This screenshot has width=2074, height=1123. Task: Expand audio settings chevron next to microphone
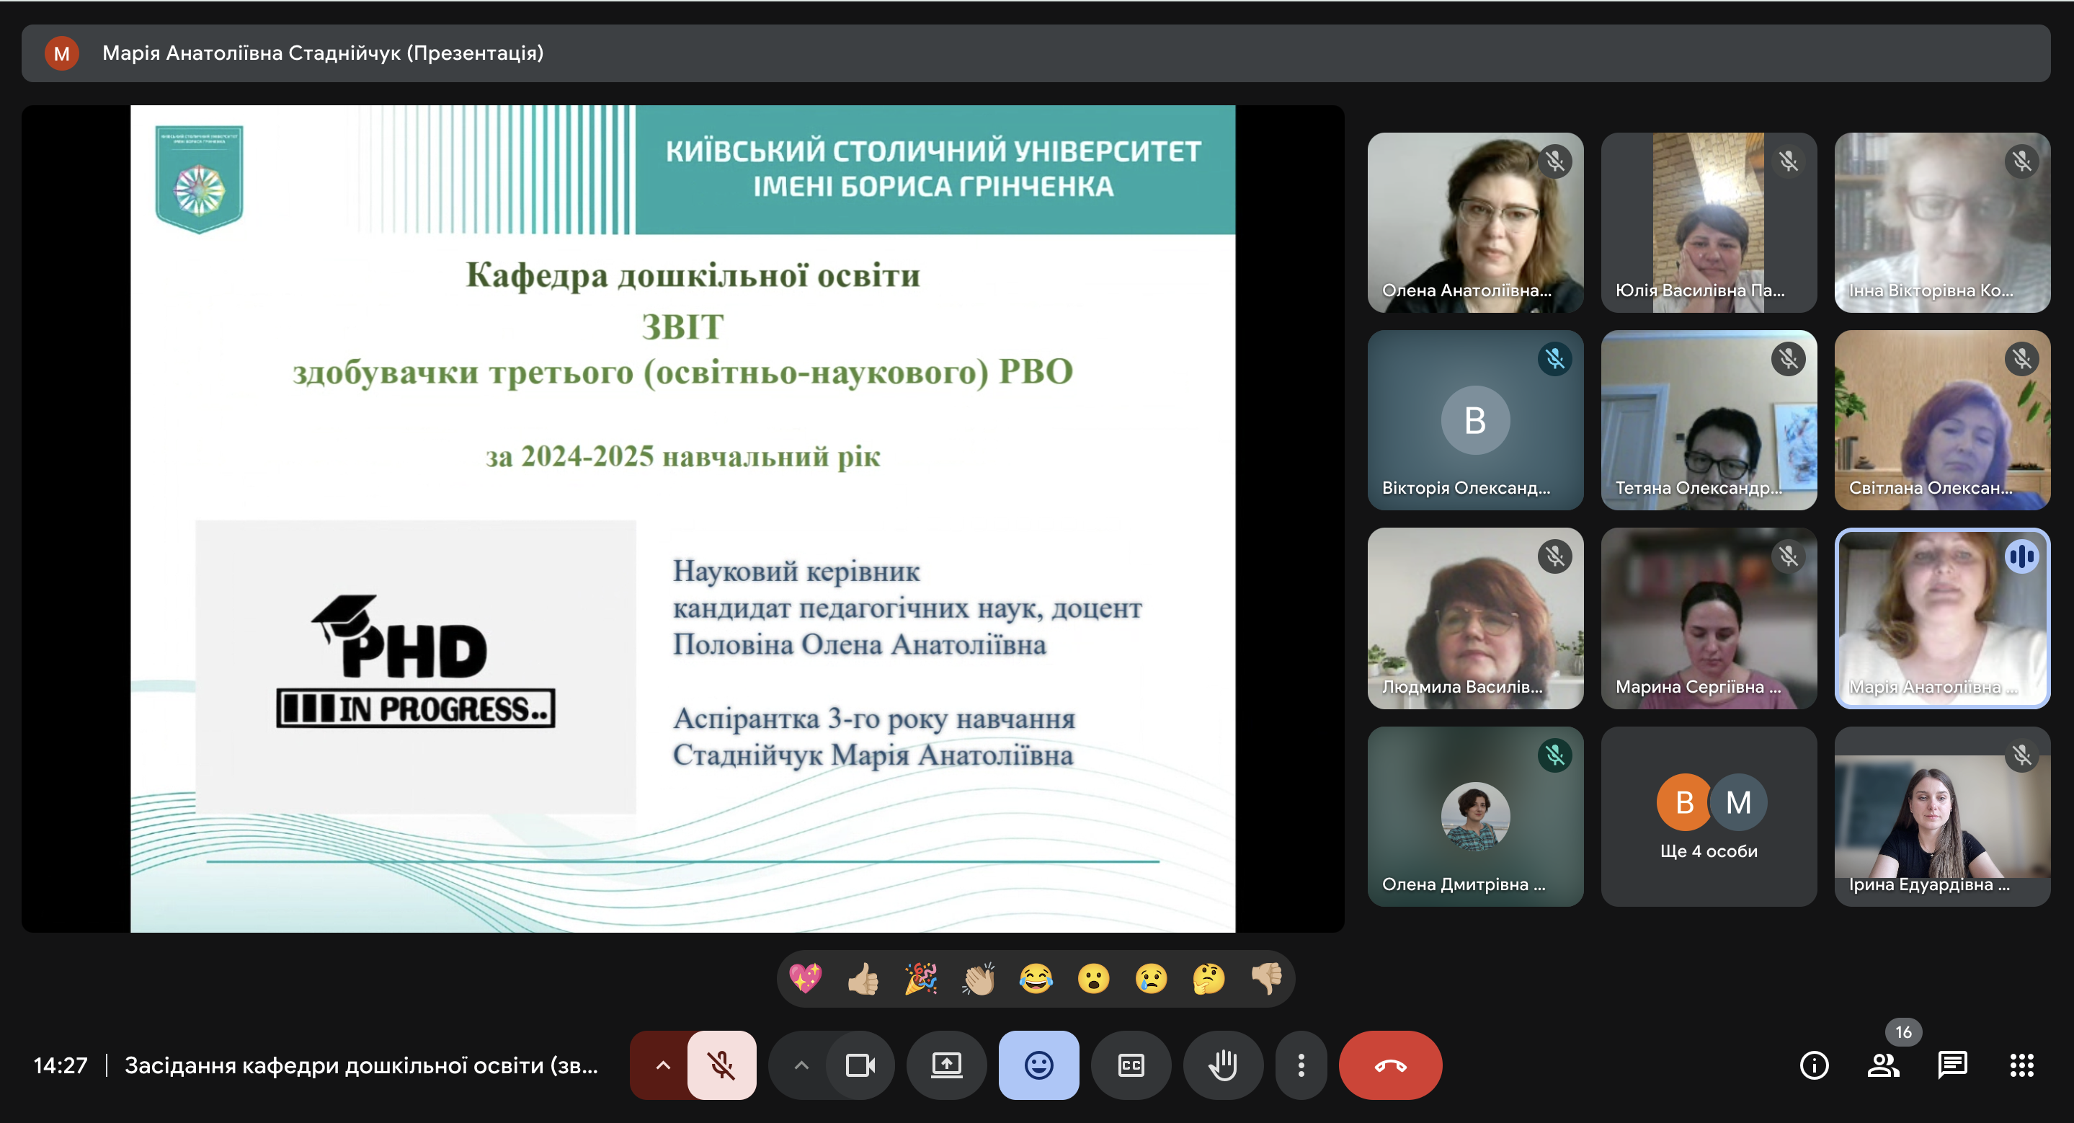(662, 1065)
